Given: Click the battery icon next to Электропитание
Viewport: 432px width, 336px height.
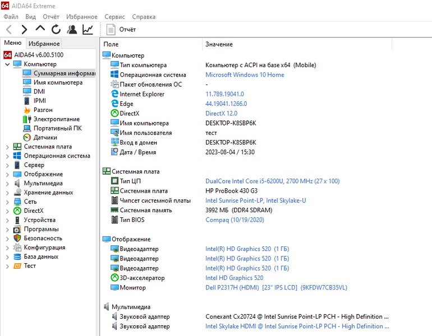Looking at the screenshot, I should [27, 119].
